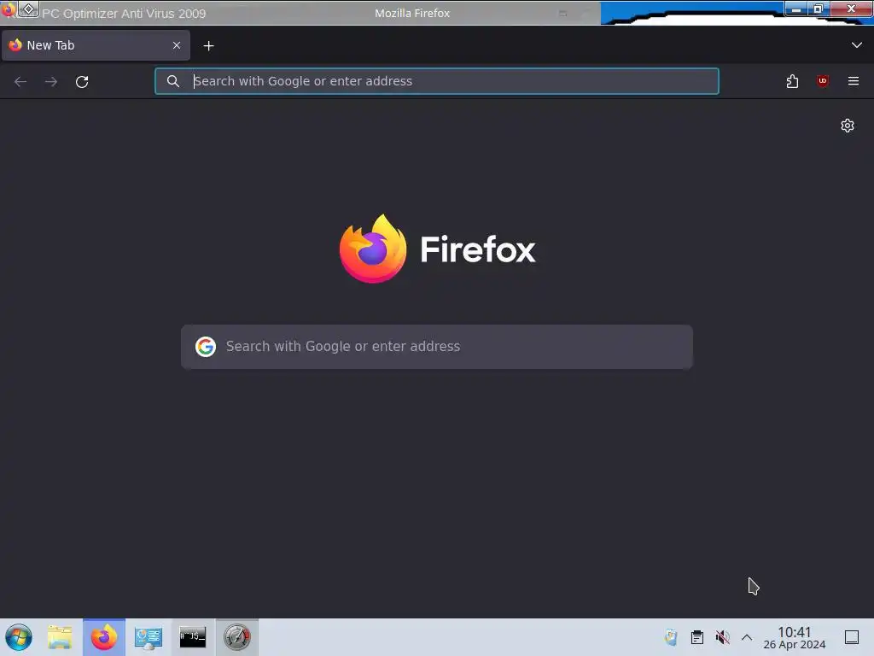
Task: Open the uBlock Origin shield icon
Action: click(823, 81)
